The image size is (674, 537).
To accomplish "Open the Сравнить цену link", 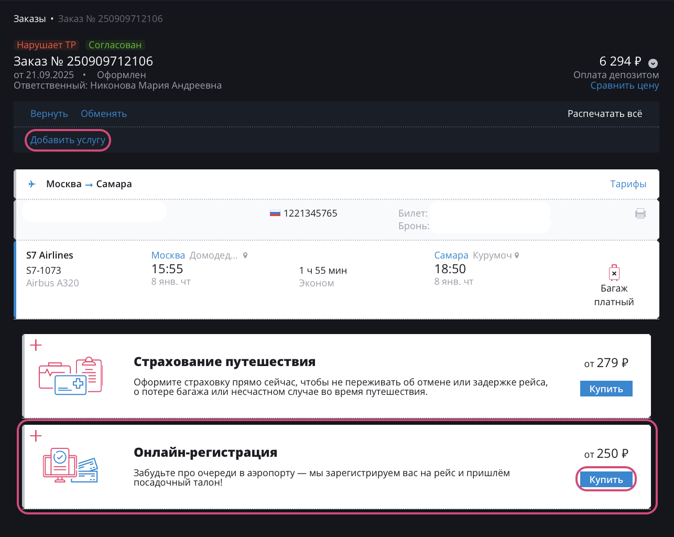I will (625, 85).
